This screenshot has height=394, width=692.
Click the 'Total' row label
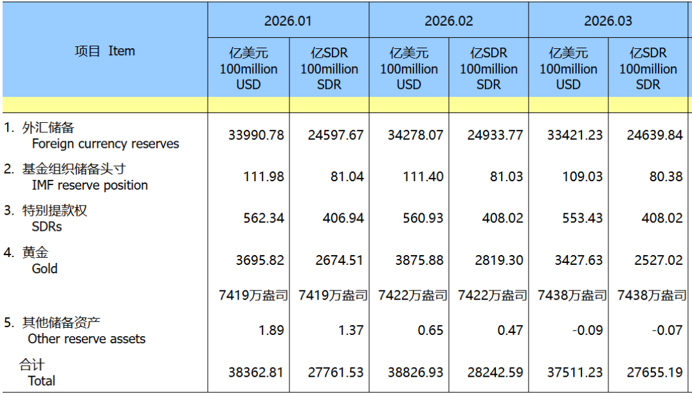click(42, 381)
